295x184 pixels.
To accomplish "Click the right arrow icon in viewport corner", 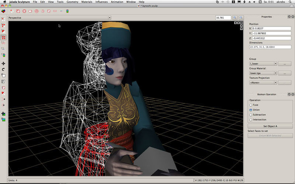I will [x=238, y=23].
